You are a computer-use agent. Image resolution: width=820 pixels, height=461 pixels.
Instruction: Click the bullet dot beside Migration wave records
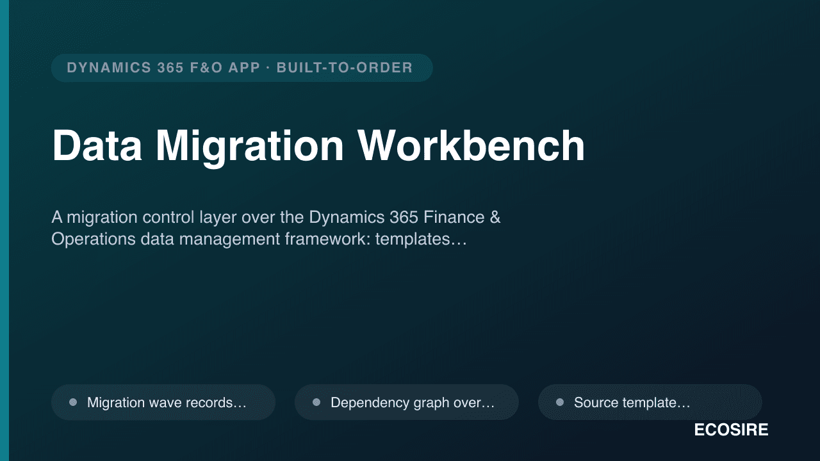pyautogui.click(x=73, y=402)
